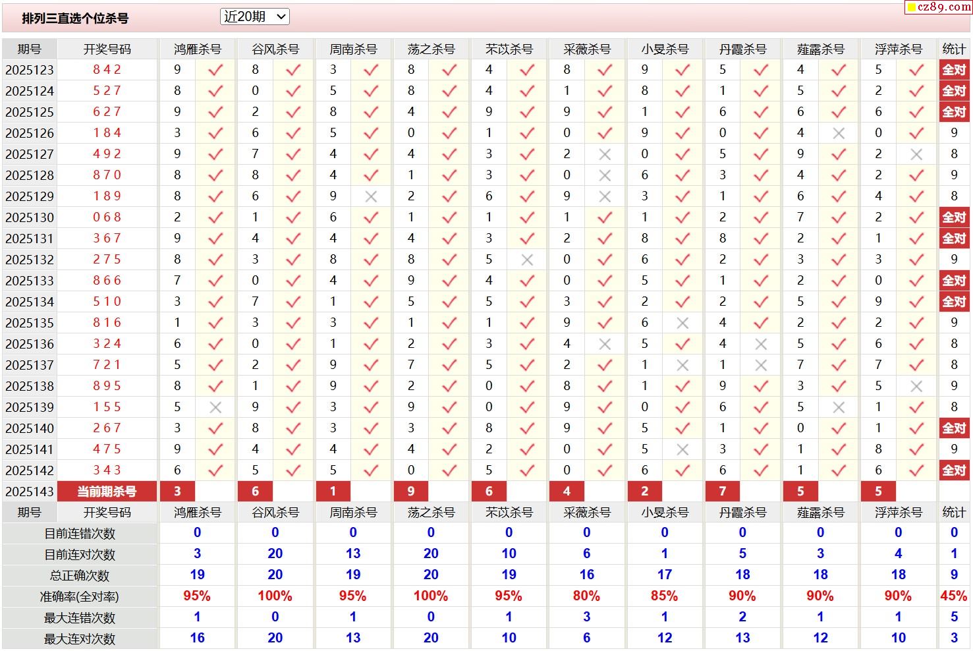The image size is (973, 651).
Task: Click the top 荡之杀号 column header
Action: click(x=431, y=49)
